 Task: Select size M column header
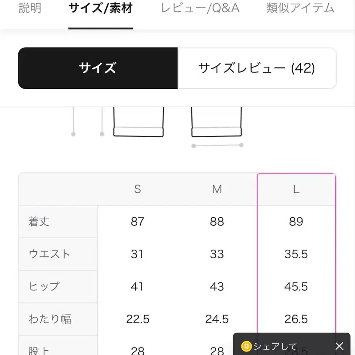point(217,189)
